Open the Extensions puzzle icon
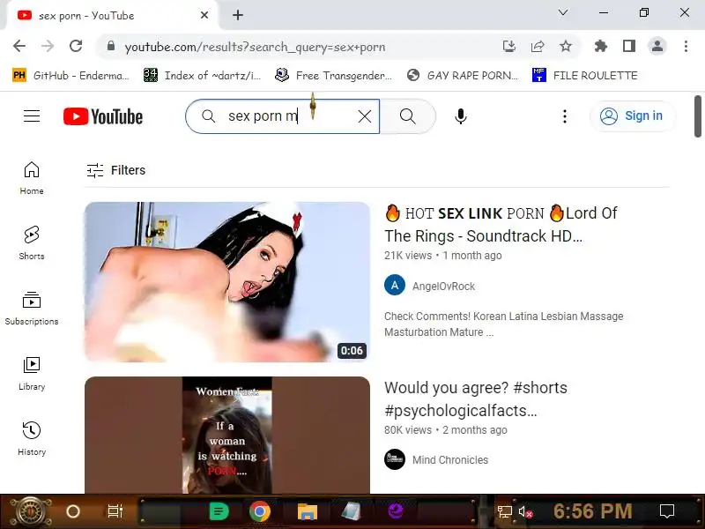The image size is (705, 529). [x=601, y=47]
